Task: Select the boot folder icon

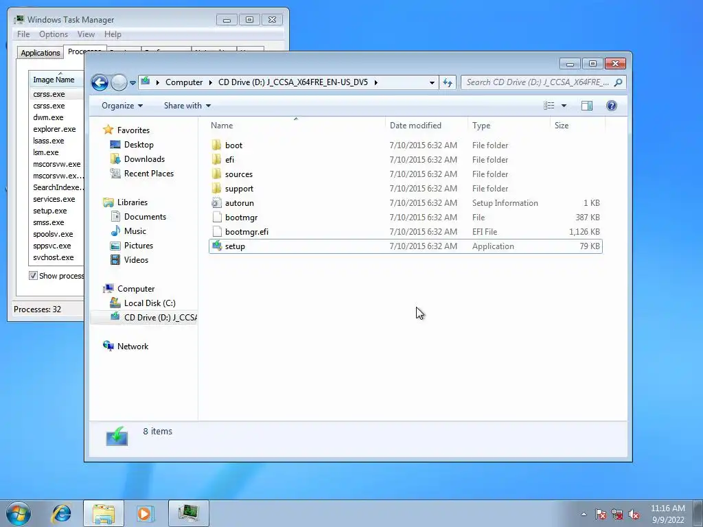Action: [216, 145]
